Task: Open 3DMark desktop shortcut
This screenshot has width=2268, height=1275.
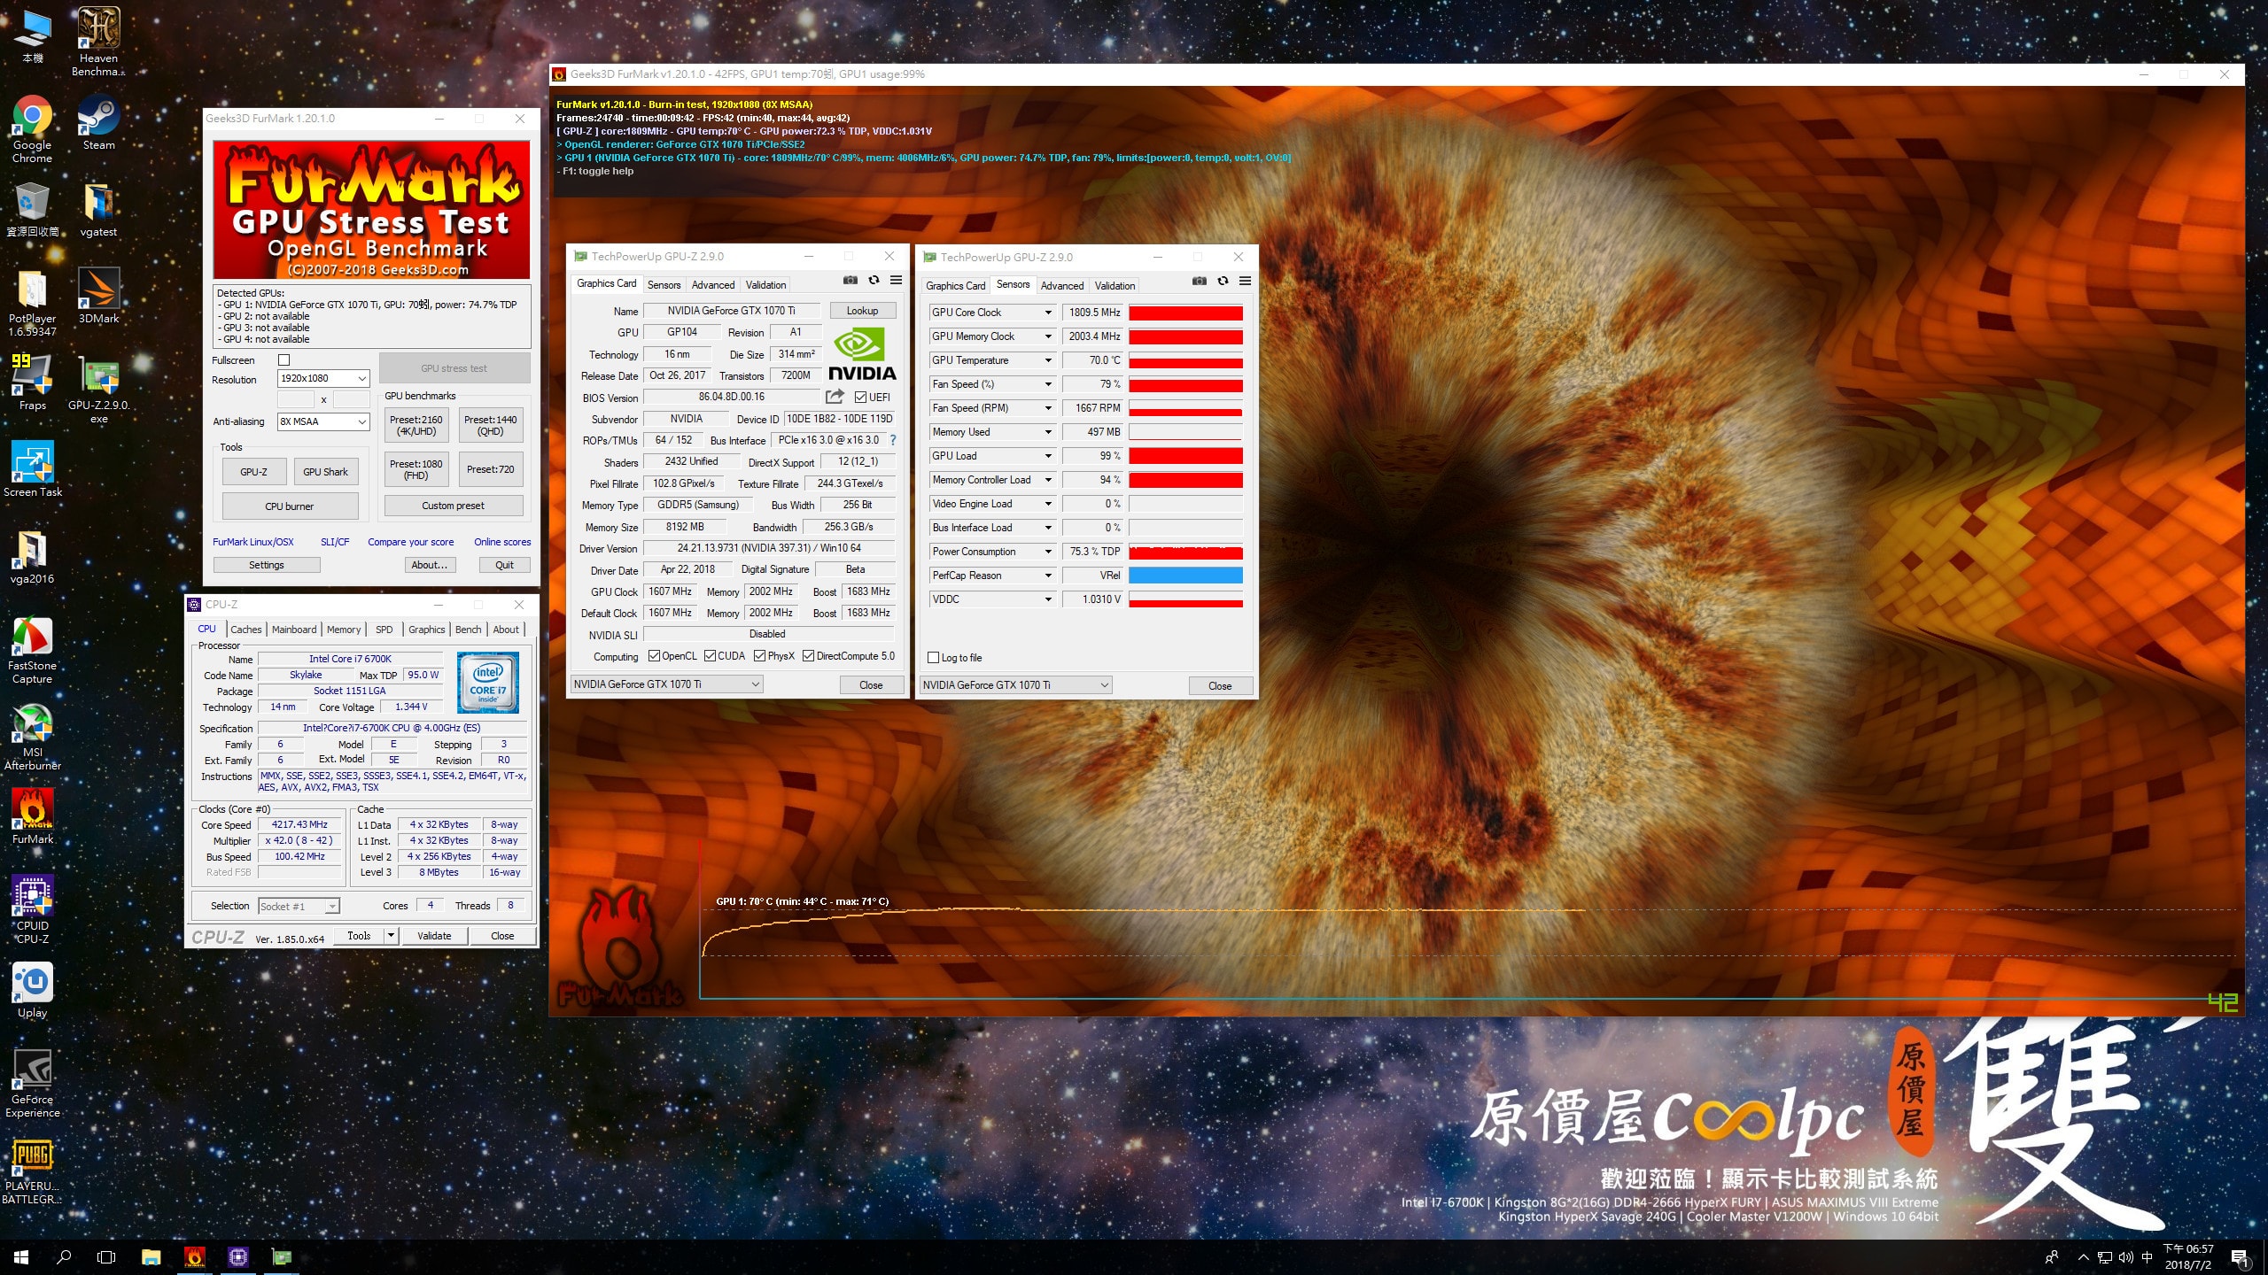Action: (x=98, y=296)
